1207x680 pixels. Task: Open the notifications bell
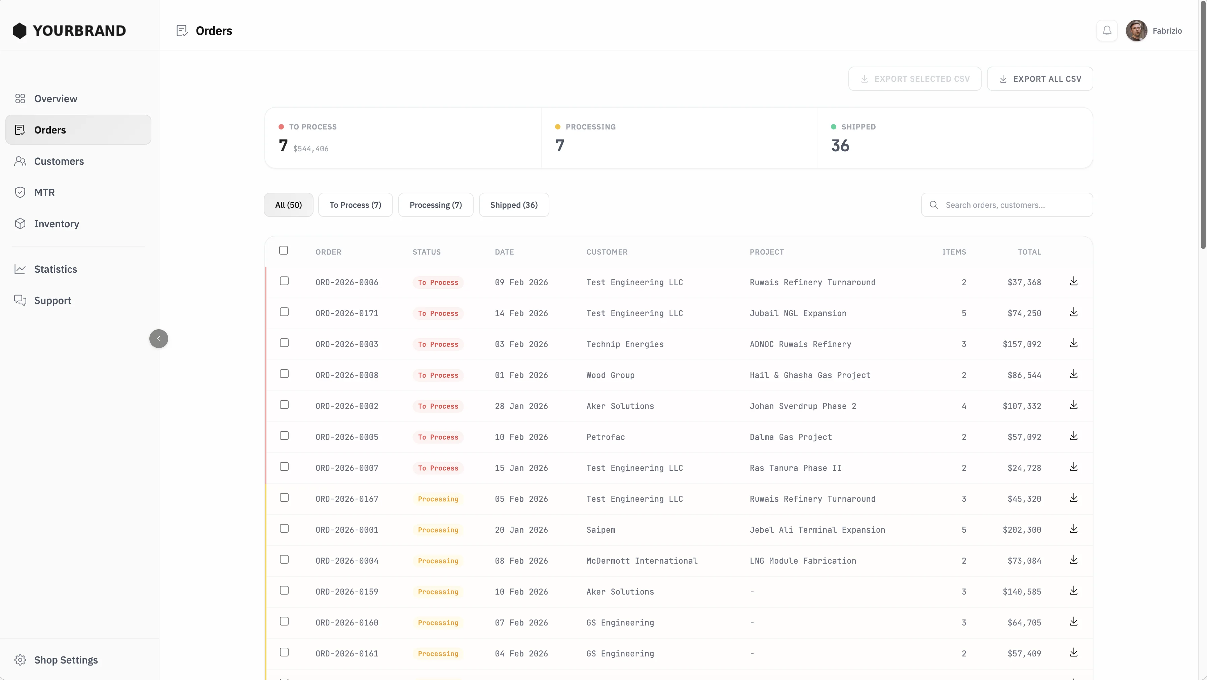[x=1107, y=31]
